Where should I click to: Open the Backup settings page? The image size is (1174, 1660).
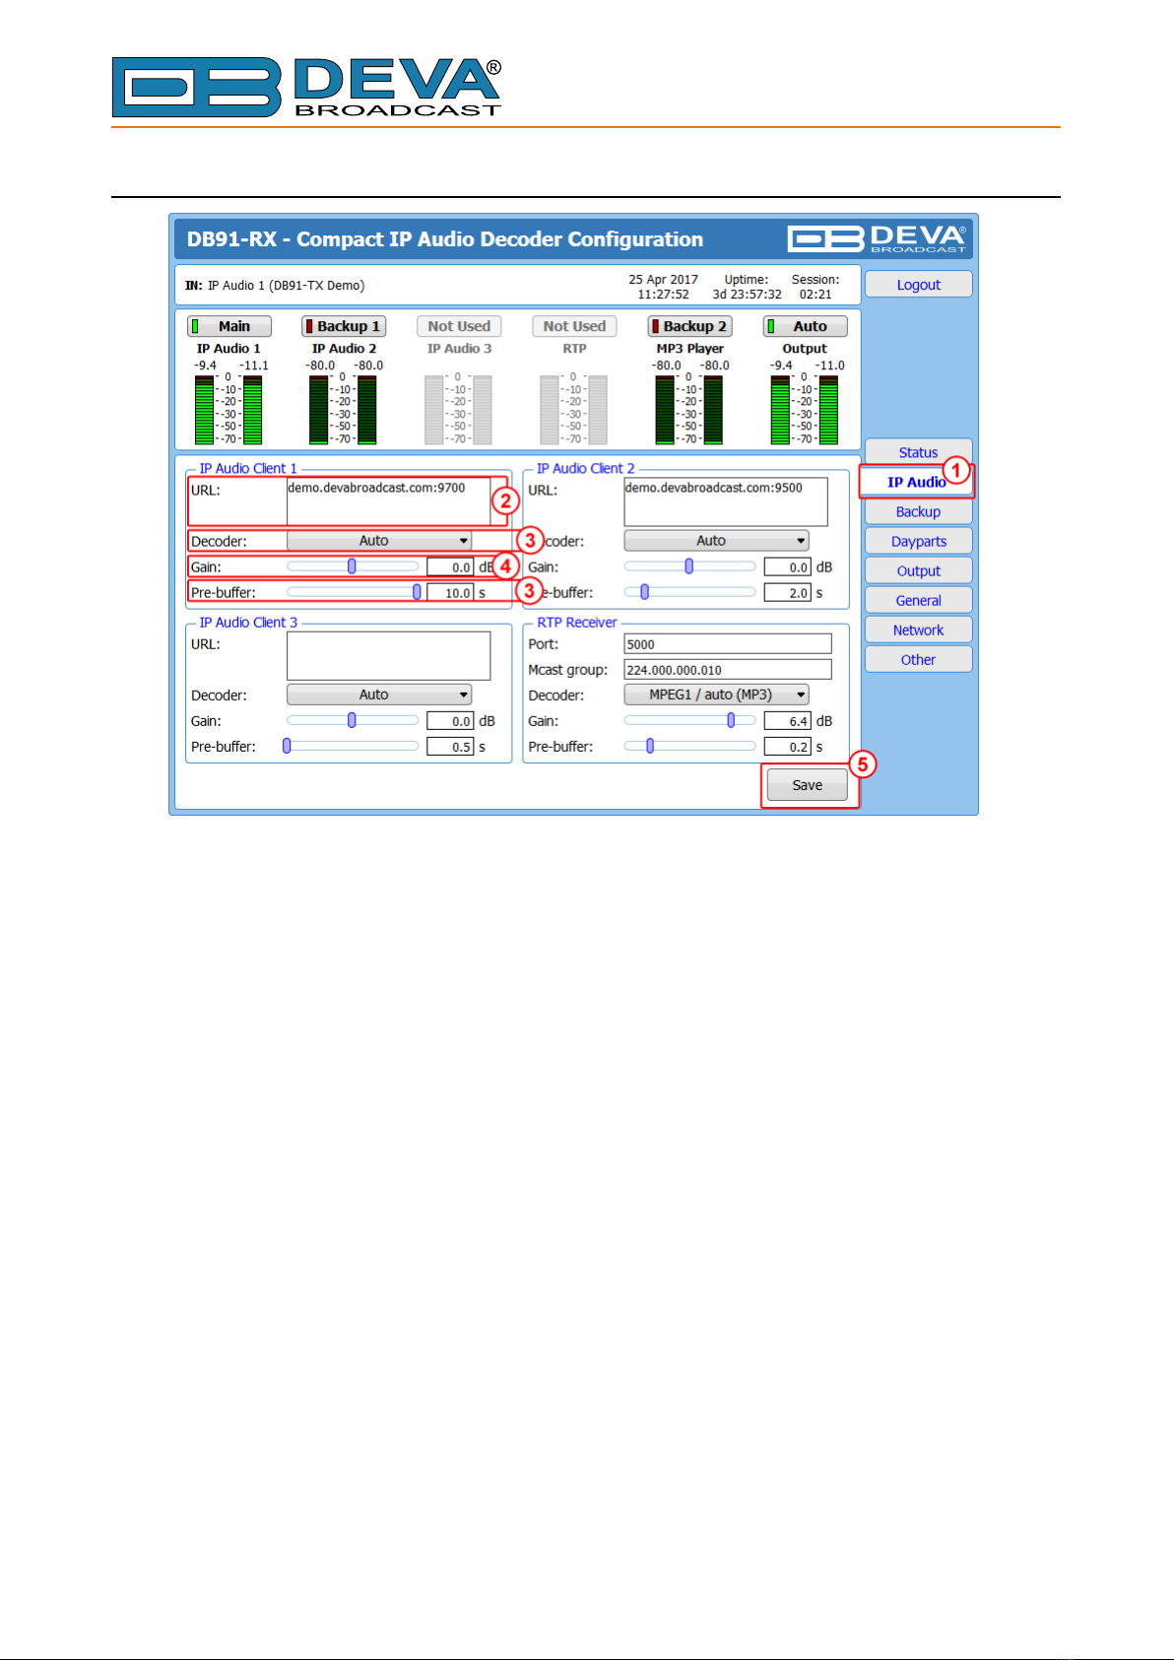918,511
